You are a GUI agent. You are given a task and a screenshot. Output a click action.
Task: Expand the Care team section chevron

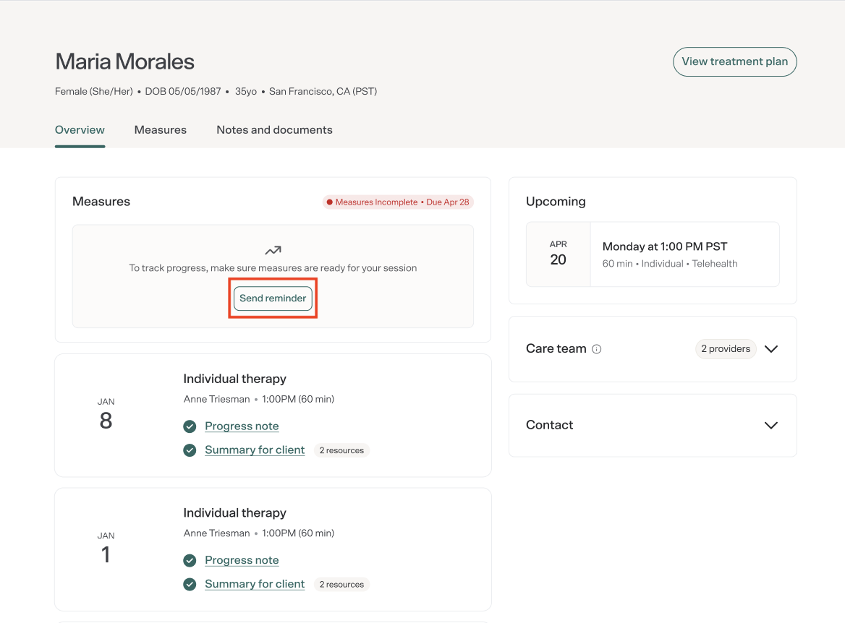(771, 349)
